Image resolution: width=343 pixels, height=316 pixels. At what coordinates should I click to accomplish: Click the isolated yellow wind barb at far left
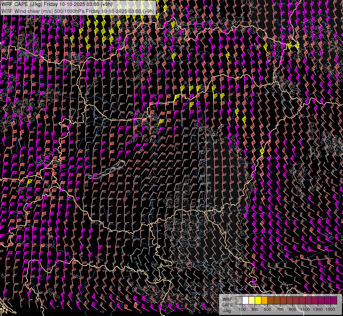(x=30, y=182)
